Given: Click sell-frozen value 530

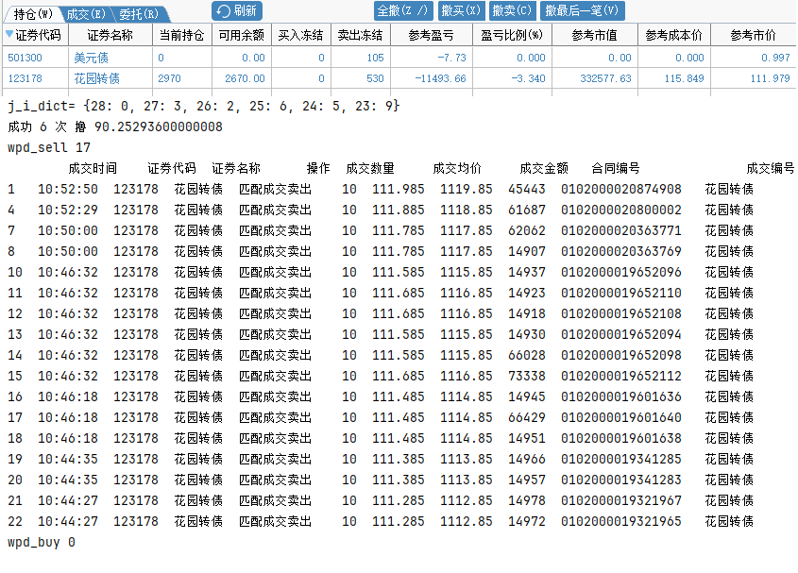Looking at the screenshot, I should 375,79.
